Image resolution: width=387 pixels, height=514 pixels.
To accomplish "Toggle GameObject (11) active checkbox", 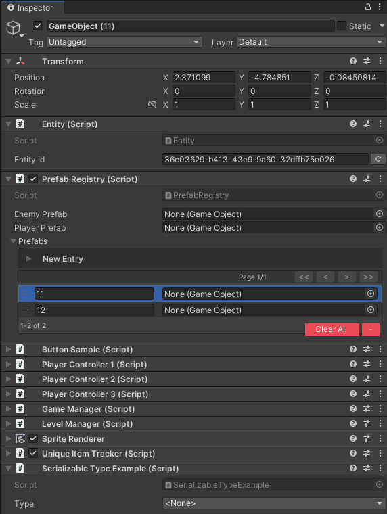I will (38, 26).
